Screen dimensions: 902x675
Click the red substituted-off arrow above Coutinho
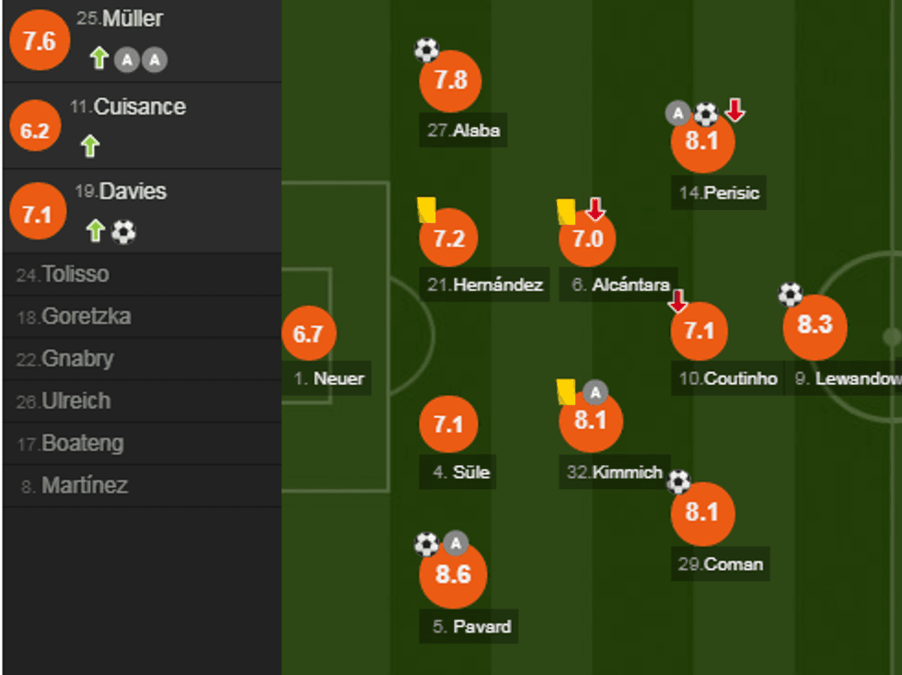pos(678,300)
